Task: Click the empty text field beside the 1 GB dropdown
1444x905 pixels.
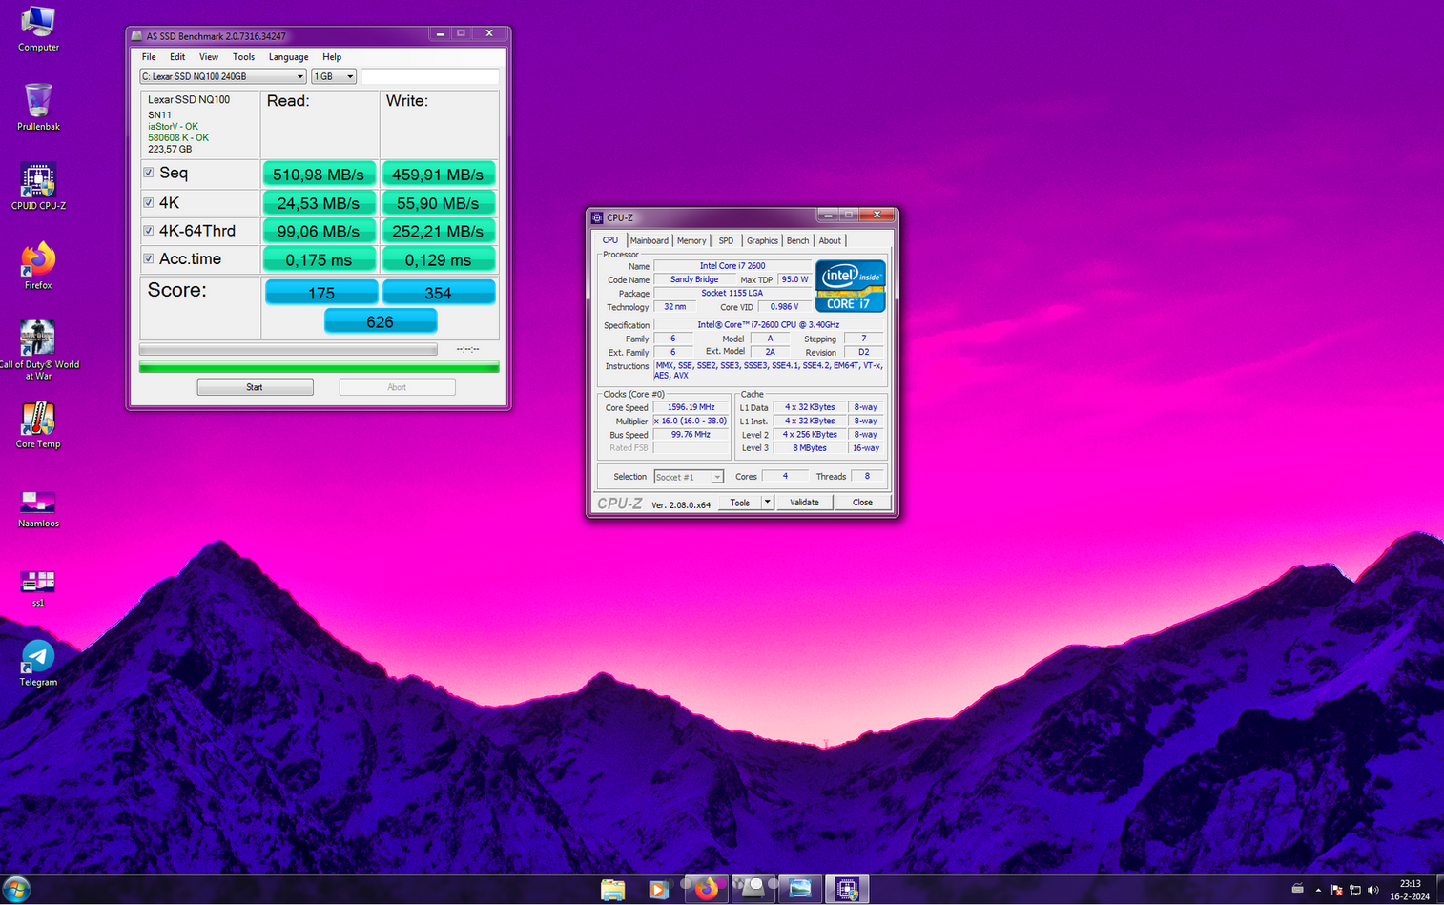Action: pos(430,76)
